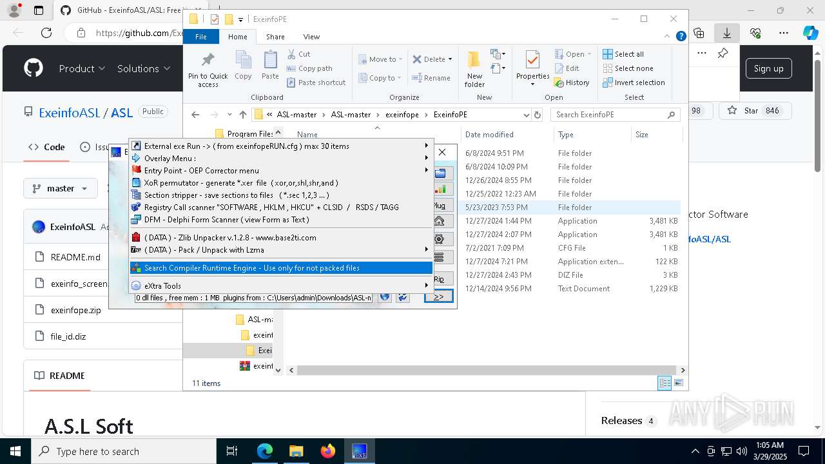Star the ExeinfoASL repository

pyautogui.click(x=753, y=111)
